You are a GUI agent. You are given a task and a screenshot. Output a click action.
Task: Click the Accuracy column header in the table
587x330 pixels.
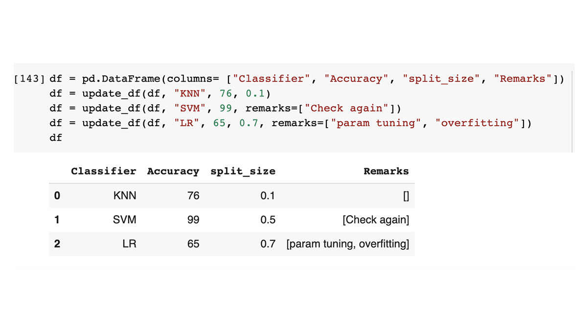pos(173,171)
